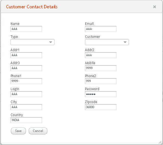Select the City input box
This screenshot has height=145, width=163.
26,107
